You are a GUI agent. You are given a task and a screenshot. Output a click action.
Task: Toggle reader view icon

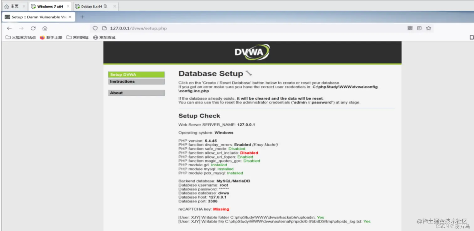[419, 28]
